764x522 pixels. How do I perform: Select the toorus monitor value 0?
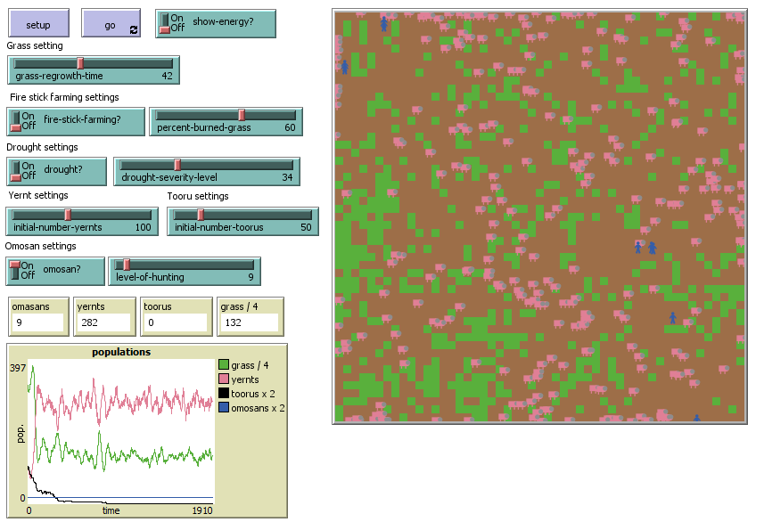(x=176, y=322)
